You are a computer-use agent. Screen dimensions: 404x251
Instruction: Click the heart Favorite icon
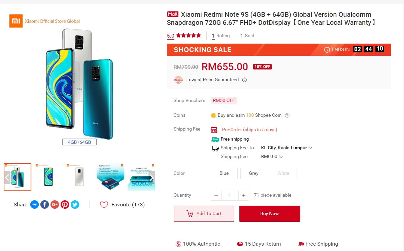[x=104, y=205]
